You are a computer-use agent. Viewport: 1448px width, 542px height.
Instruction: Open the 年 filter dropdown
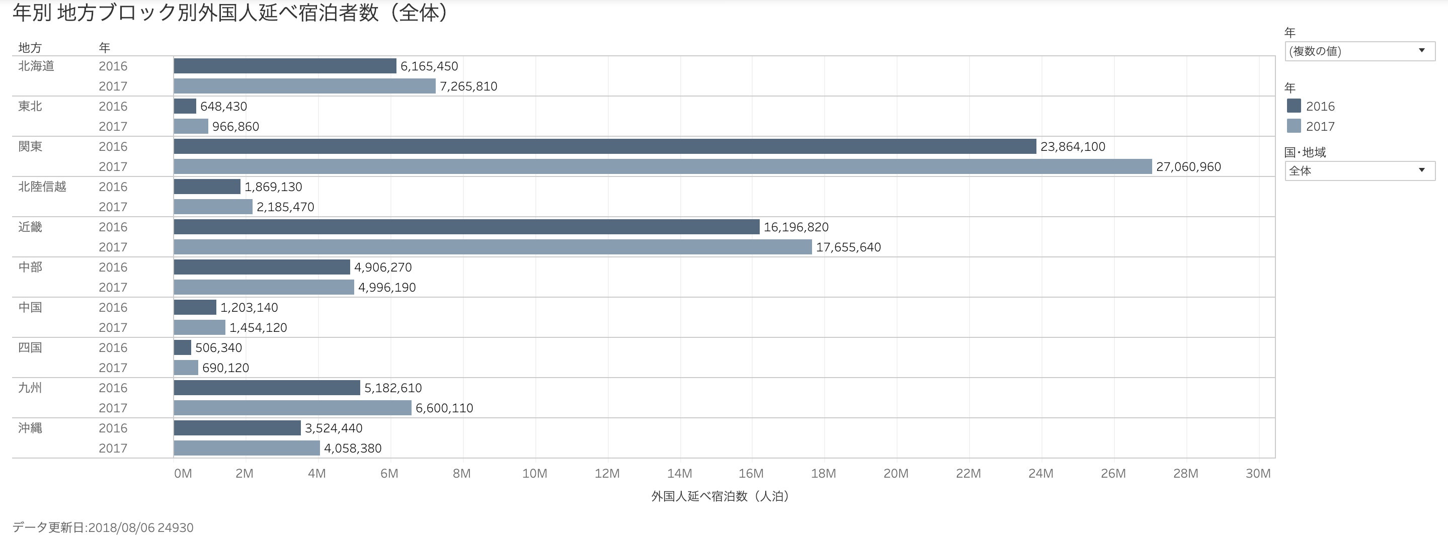point(1359,51)
